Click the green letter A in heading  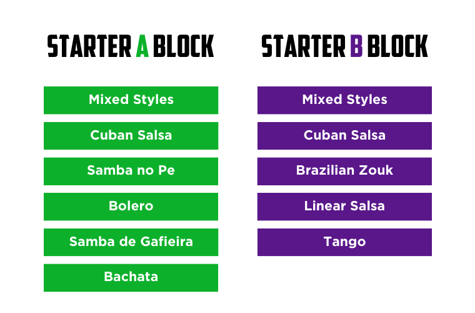[x=142, y=46]
